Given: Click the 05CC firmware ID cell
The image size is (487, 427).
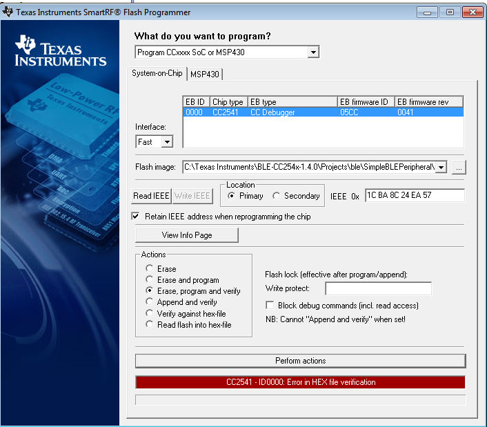Looking at the screenshot, I should click(x=349, y=112).
